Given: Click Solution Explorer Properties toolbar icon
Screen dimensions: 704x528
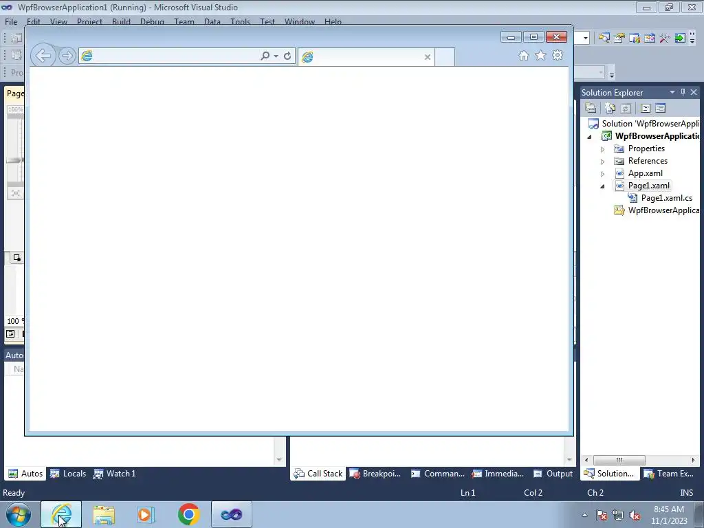Looking at the screenshot, I should (x=591, y=108).
